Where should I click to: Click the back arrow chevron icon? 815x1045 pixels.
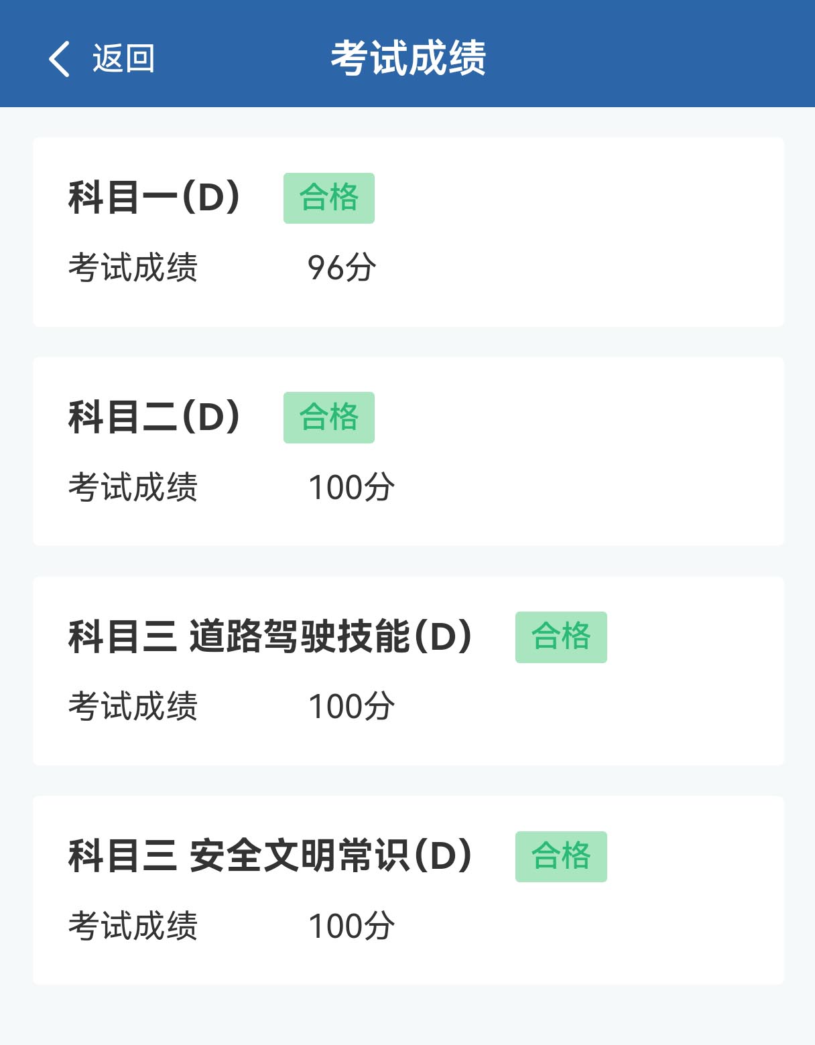[x=60, y=59]
